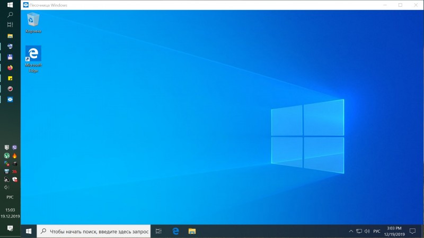This screenshot has width=424, height=238.
Task: Open the host clock 15:03 19.12.2019
Action: click(x=10, y=213)
